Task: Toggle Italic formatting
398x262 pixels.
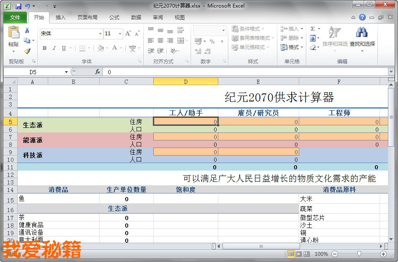Action: (x=54, y=48)
